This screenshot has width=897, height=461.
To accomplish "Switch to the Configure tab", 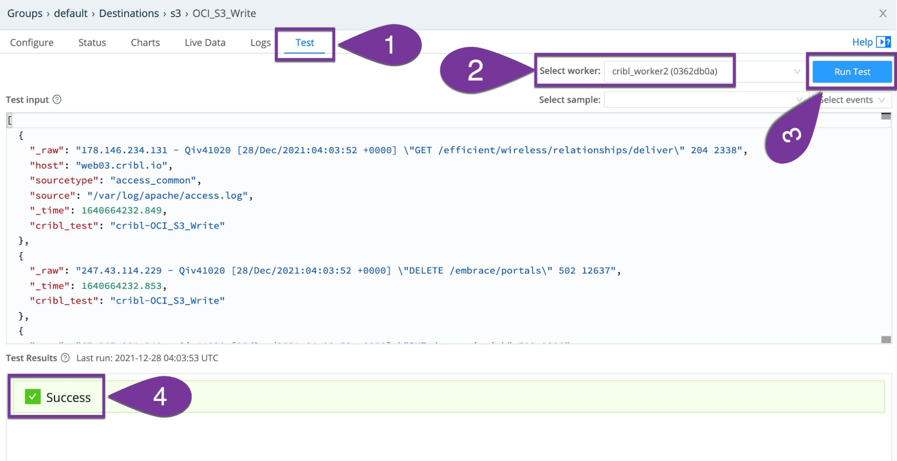I will (32, 43).
